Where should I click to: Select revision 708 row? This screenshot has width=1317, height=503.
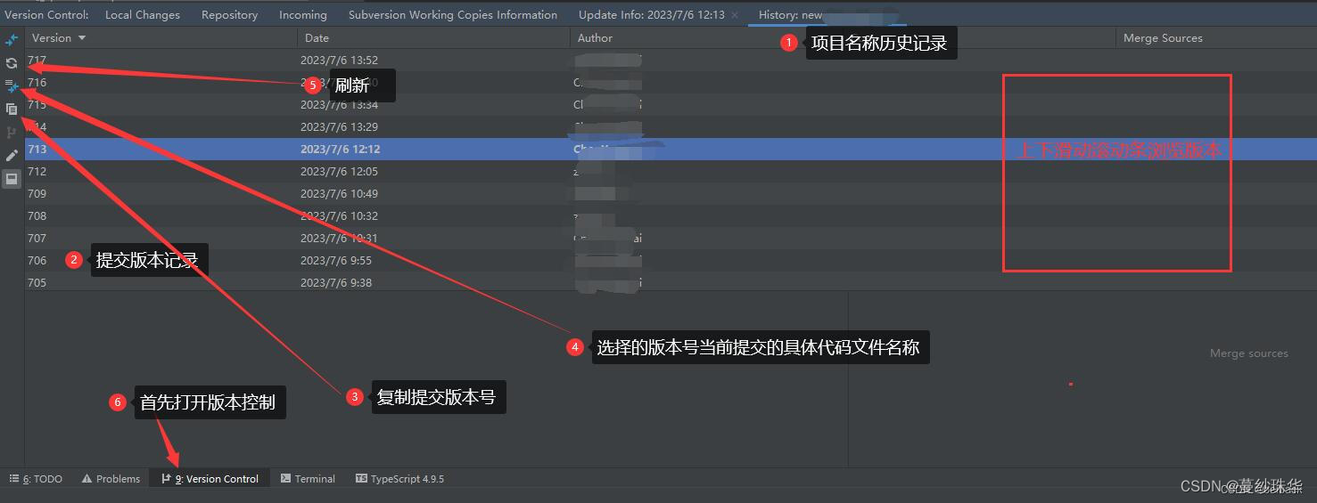671,216
